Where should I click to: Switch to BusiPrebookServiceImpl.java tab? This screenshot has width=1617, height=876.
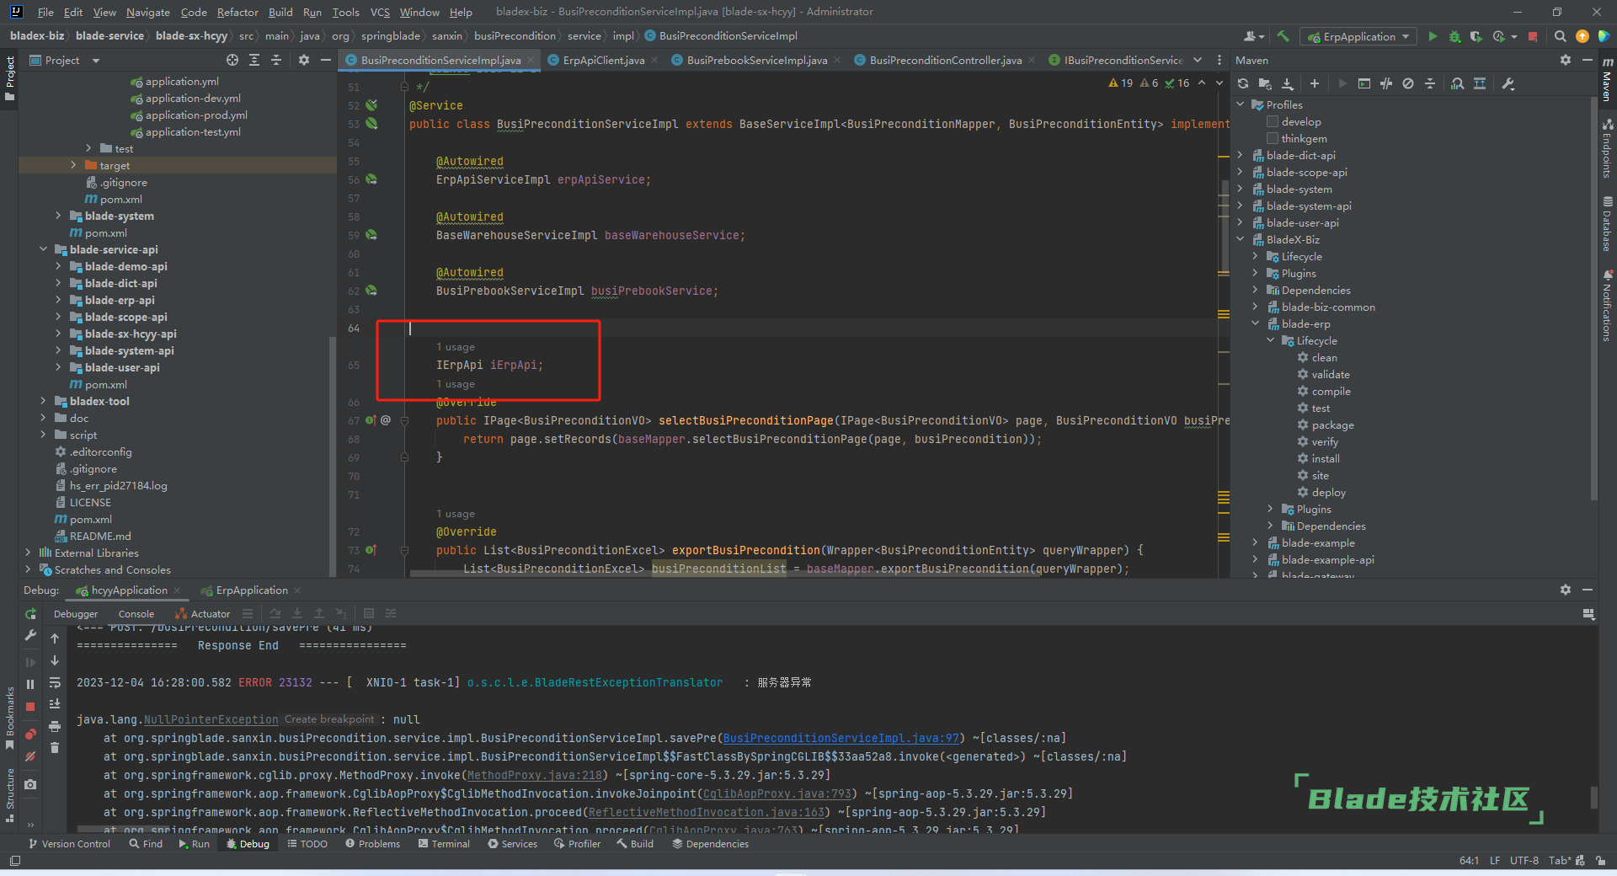pyautogui.click(x=756, y=60)
